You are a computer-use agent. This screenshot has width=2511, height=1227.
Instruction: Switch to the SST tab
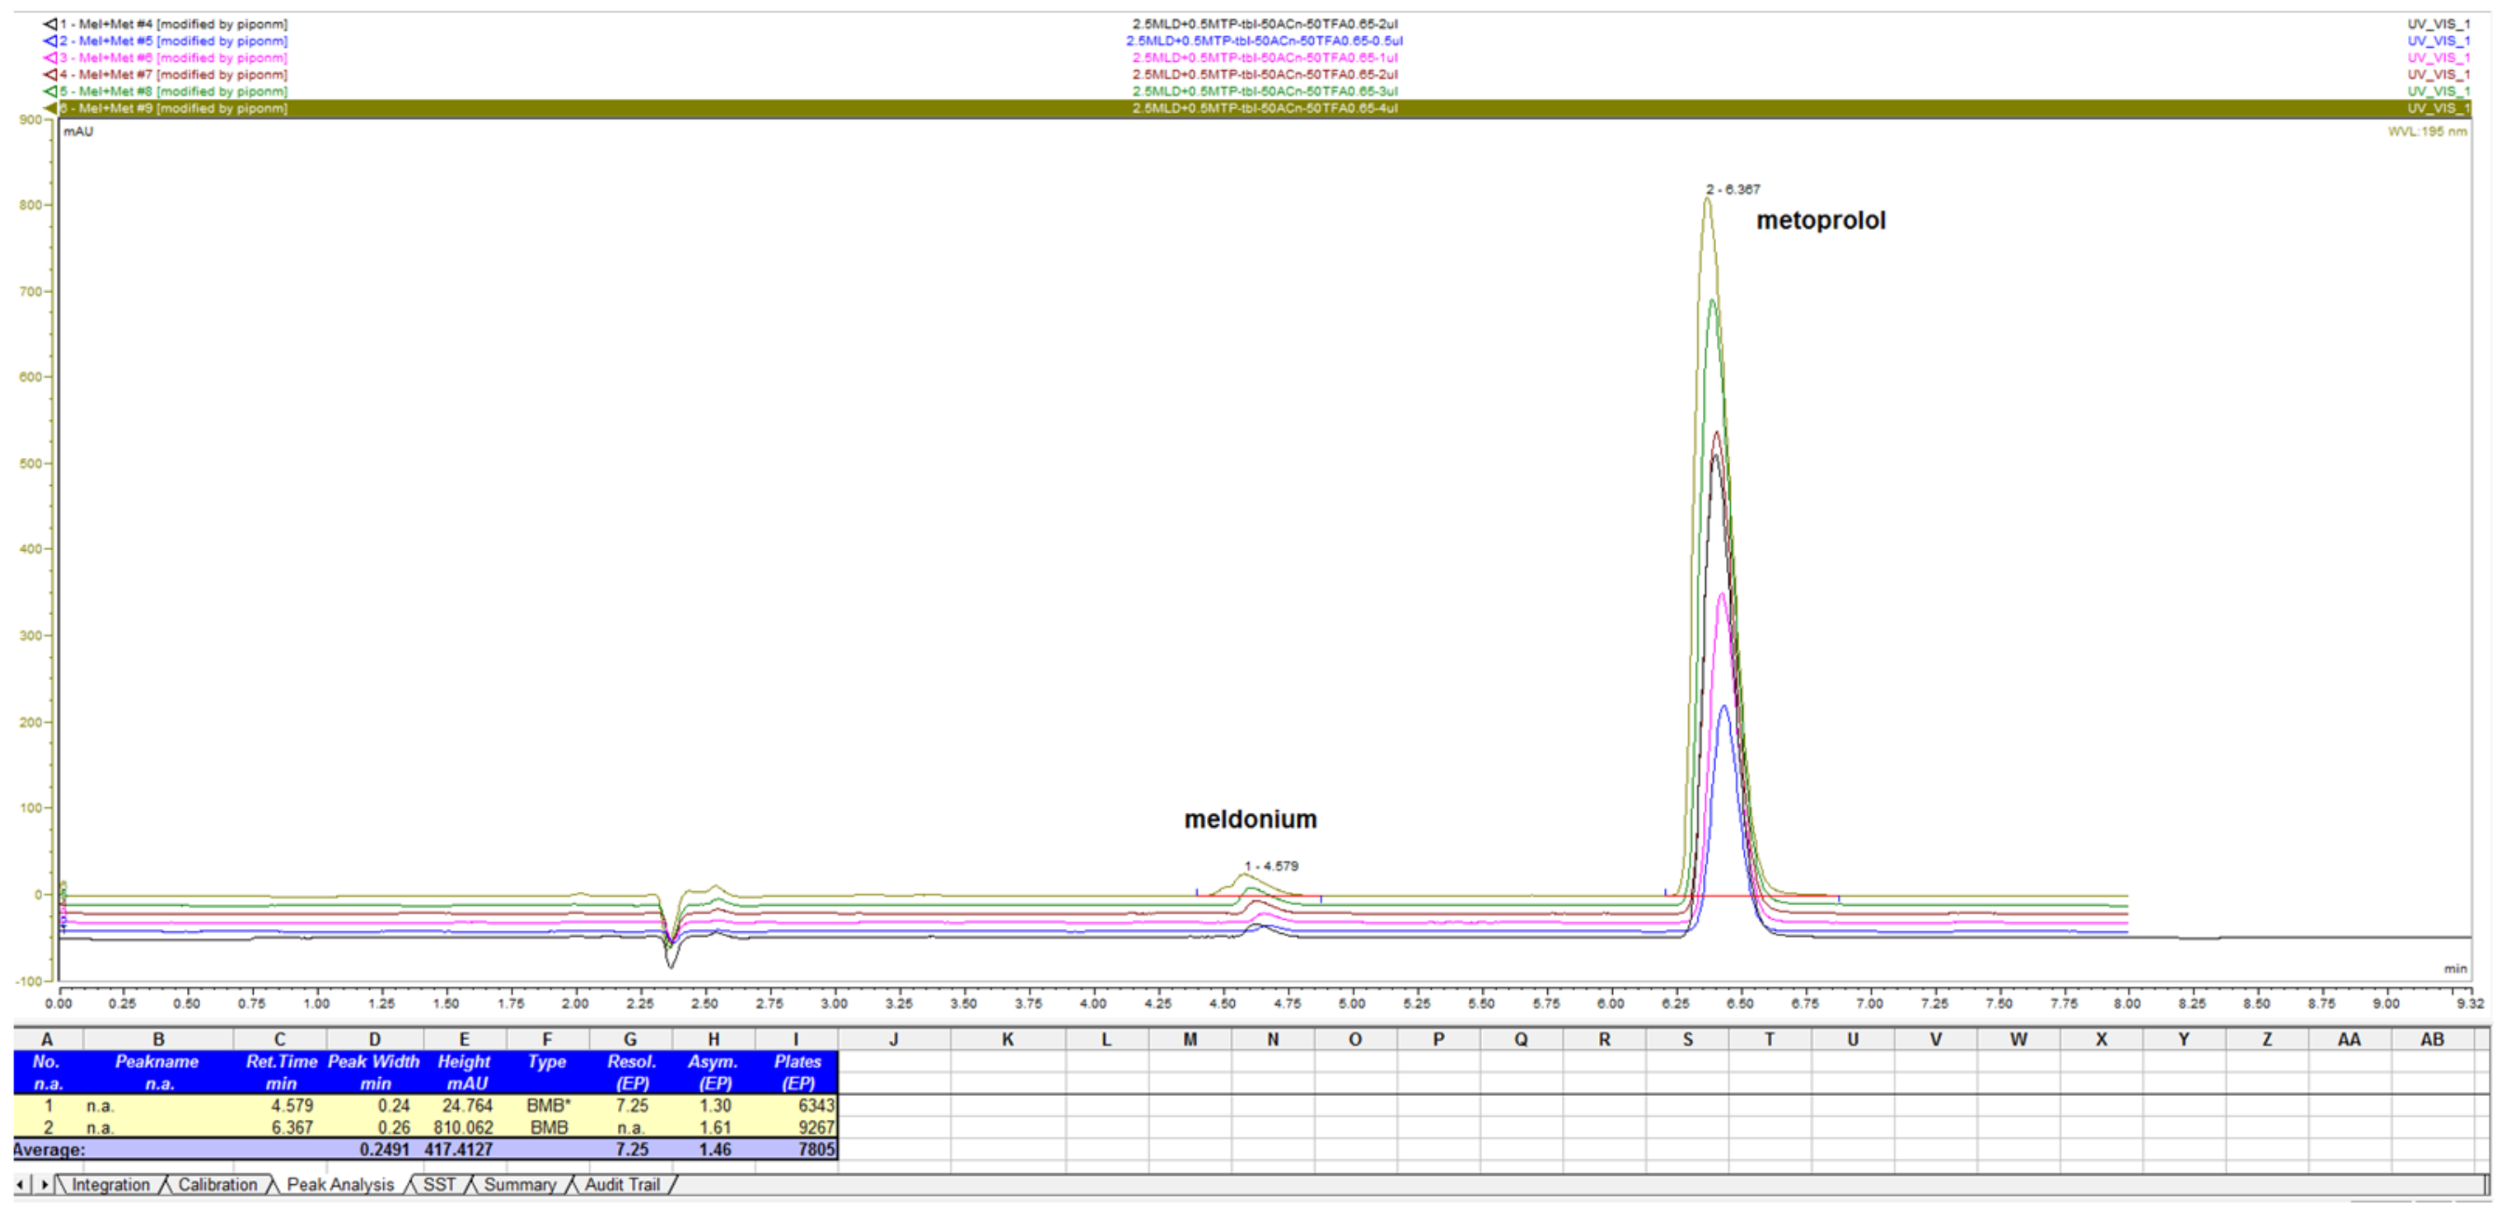coord(441,1184)
